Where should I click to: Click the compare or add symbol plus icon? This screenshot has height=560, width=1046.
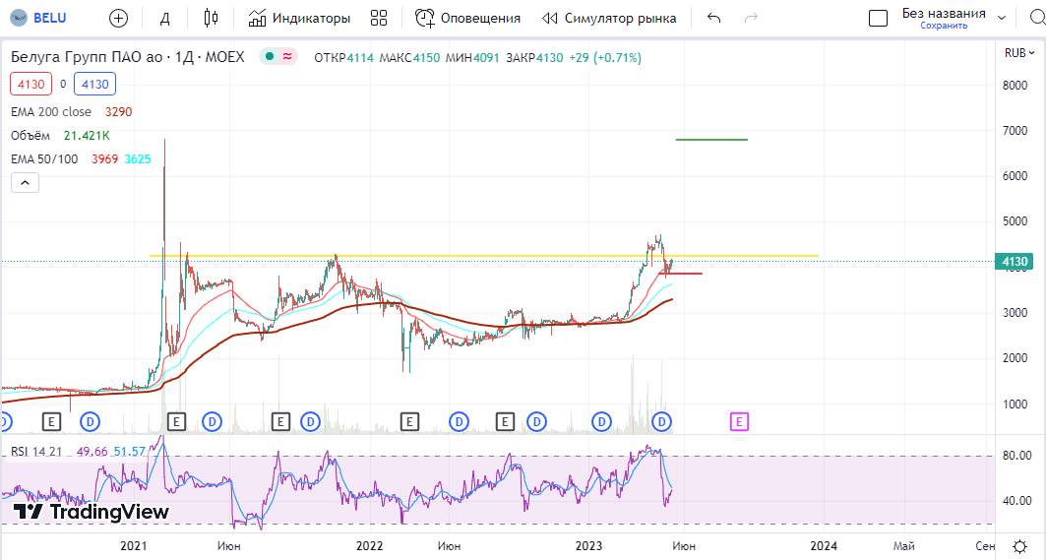coord(118,18)
